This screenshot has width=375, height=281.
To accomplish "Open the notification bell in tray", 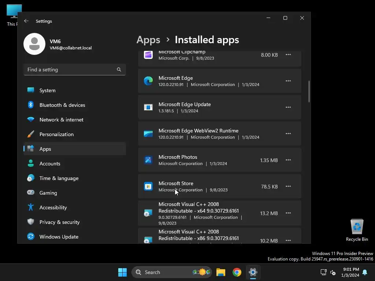I will click(365, 272).
